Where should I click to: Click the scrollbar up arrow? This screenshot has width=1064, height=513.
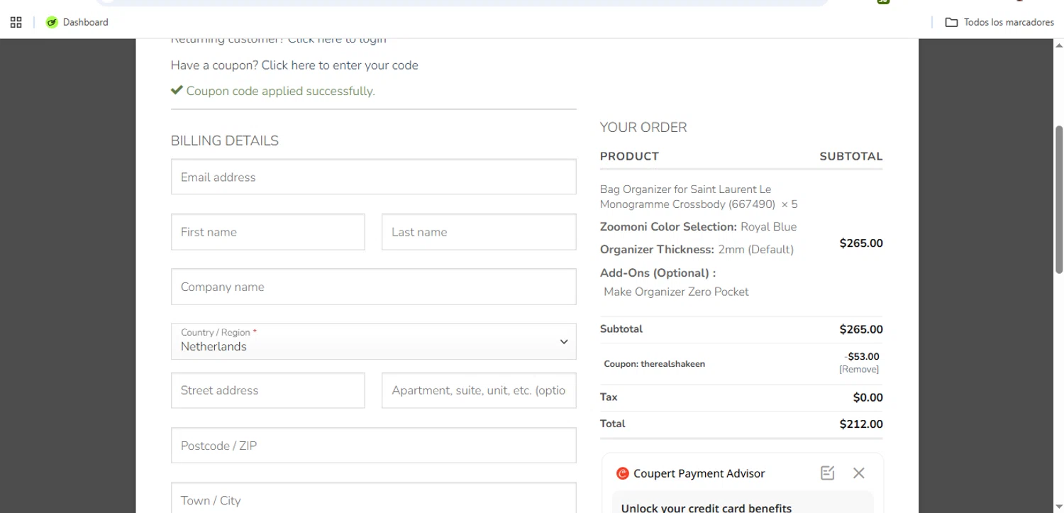point(1058,45)
